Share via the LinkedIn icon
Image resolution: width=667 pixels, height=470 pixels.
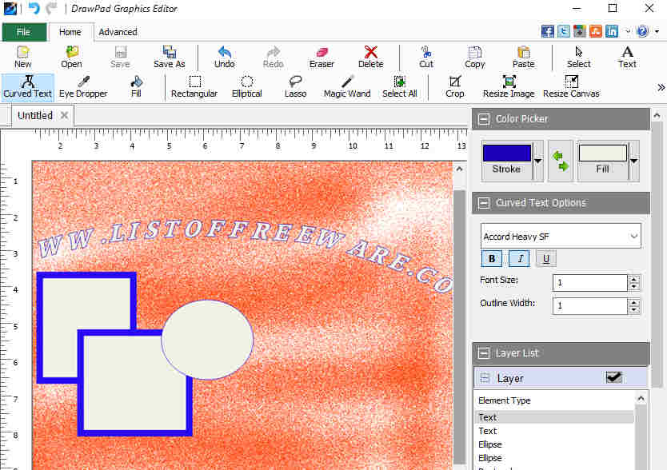click(x=612, y=31)
